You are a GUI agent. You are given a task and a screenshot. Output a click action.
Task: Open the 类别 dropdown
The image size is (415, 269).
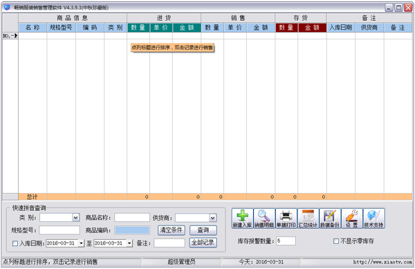pyautogui.click(x=75, y=218)
